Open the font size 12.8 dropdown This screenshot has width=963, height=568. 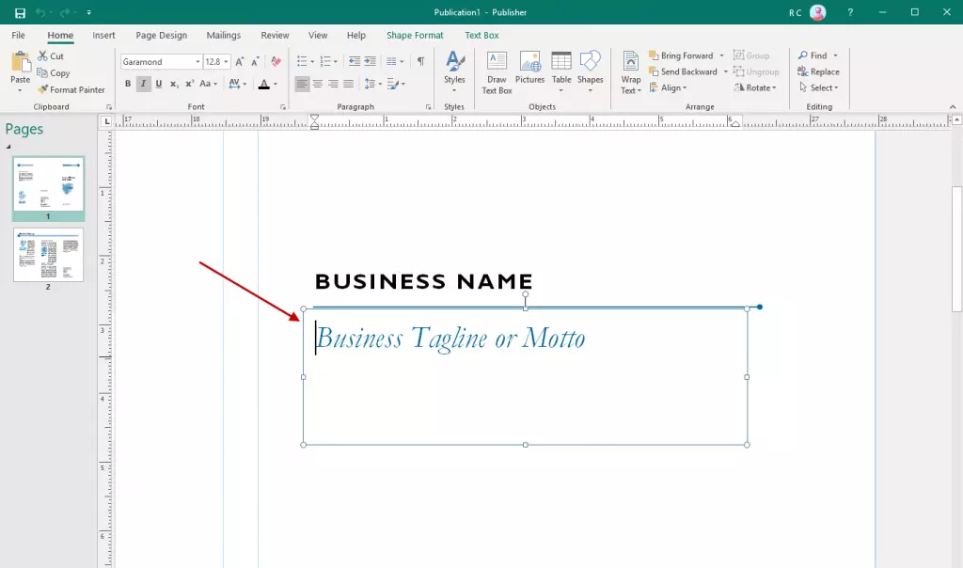coord(226,61)
